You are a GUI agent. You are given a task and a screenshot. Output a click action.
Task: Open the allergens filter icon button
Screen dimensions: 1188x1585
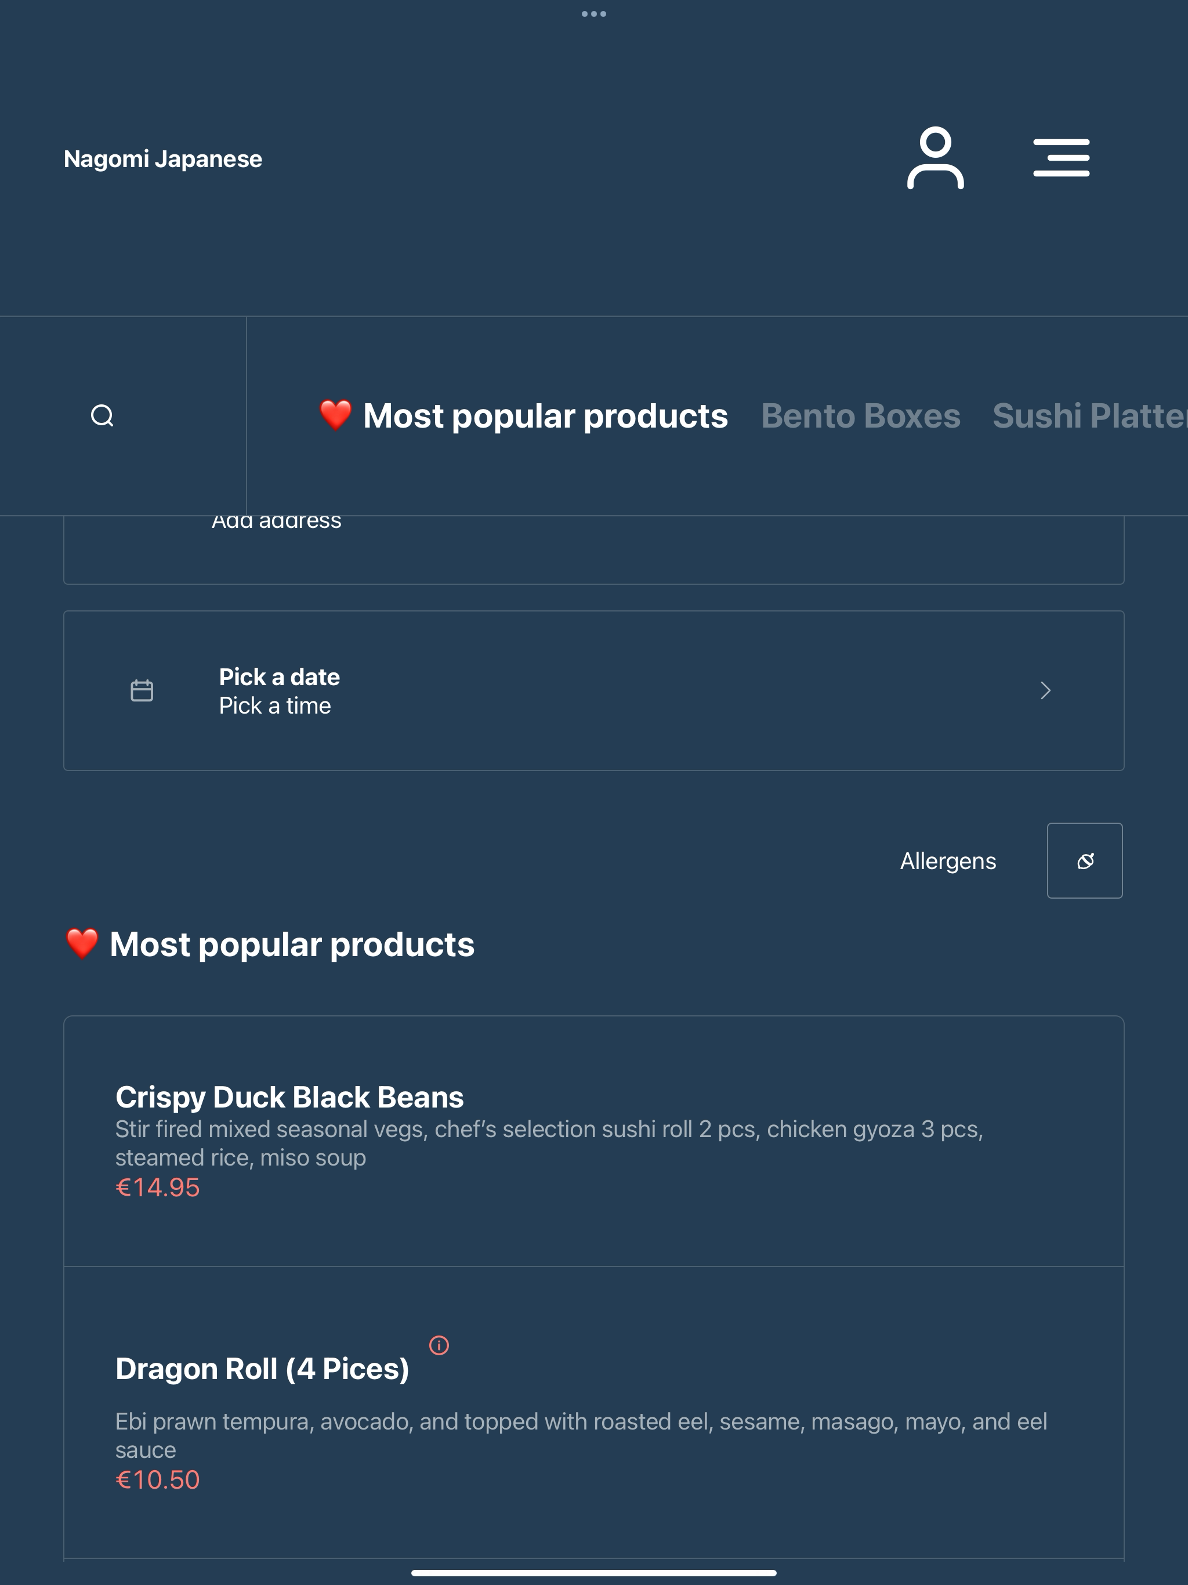point(1085,860)
